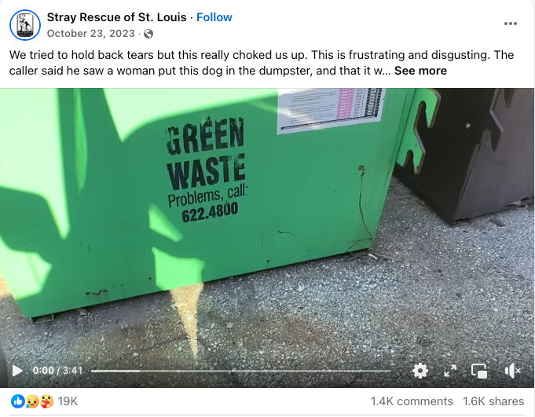This screenshot has width=535, height=417.
Task: Click the green waste dumpster video frame
Action: click(x=267, y=221)
